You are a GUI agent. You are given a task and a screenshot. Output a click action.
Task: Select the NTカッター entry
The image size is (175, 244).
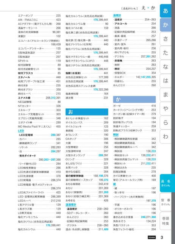coord(39,106)
